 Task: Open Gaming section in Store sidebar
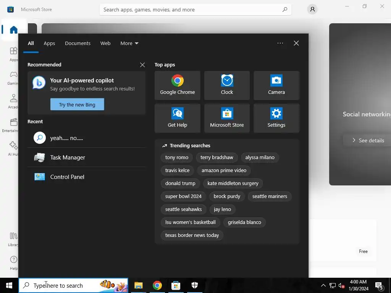(13, 77)
